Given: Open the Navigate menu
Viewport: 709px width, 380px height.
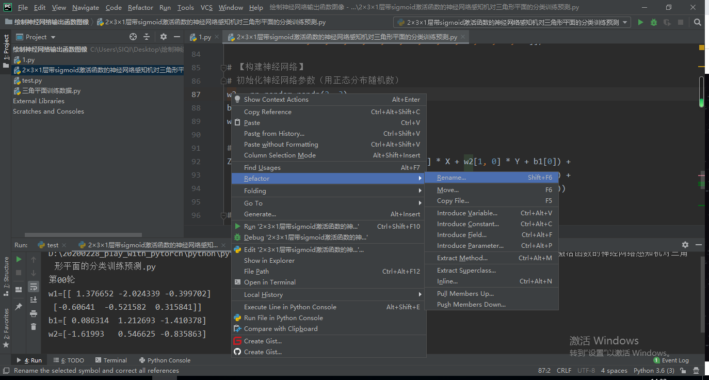Looking at the screenshot, I should coord(85,8).
